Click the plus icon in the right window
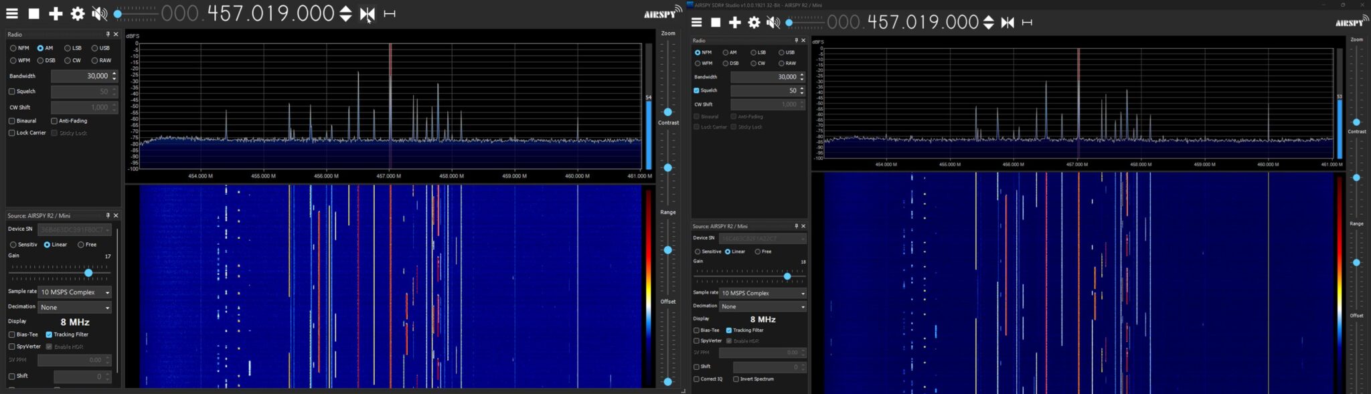 click(x=734, y=23)
